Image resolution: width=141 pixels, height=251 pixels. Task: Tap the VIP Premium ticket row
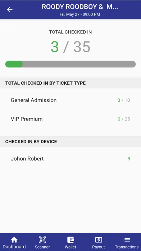pyautogui.click(x=70, y=119)
